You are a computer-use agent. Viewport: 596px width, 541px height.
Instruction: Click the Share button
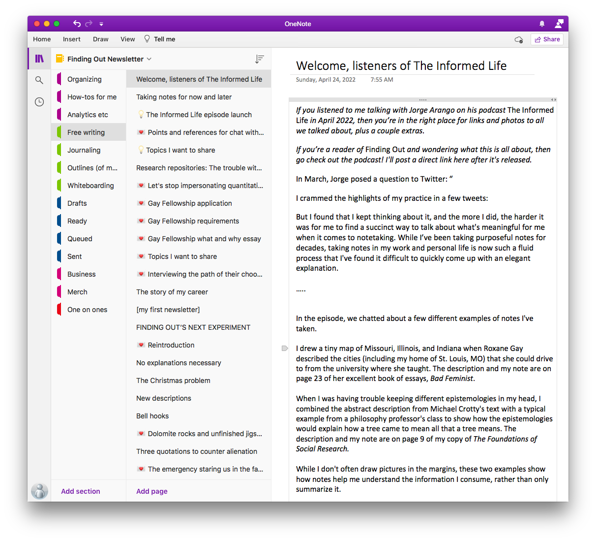547,39
